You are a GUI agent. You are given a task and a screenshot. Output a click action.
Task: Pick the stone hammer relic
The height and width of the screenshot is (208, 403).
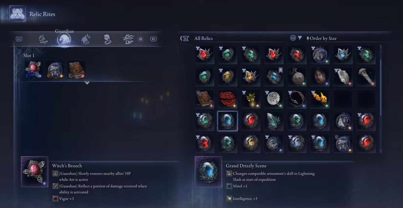coord(366,77)
